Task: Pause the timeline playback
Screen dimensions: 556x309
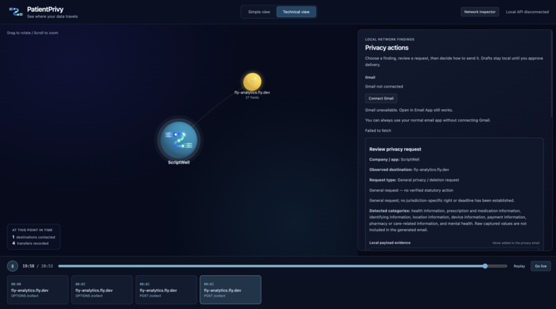Action: [x=12, y=266]
